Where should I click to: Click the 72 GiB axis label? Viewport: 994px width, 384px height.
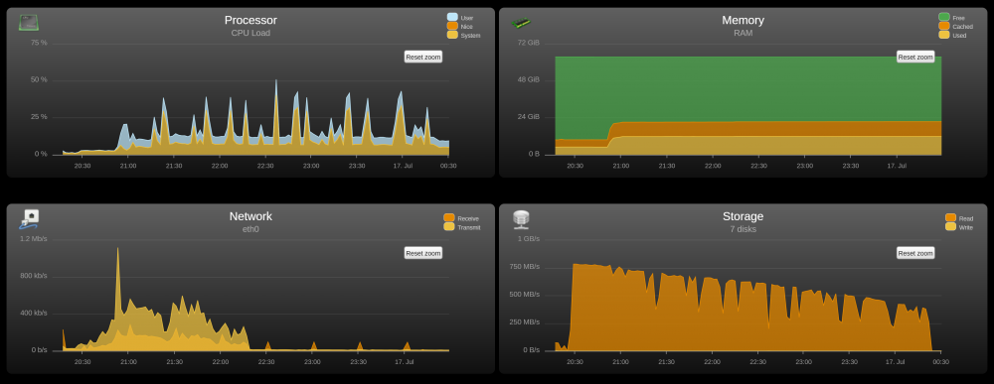529,43
